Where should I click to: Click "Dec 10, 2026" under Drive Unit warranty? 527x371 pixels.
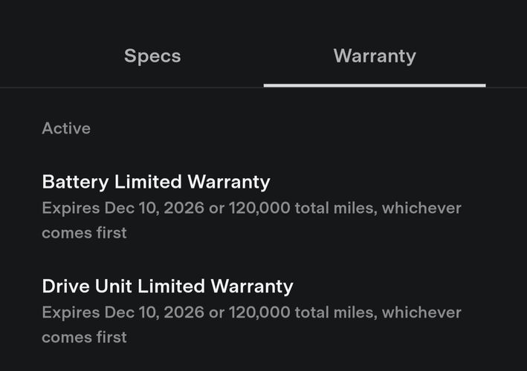point(155,312)
